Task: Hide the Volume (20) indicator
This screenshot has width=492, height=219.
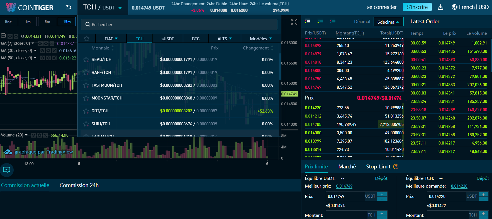Action: click(33, 135)
